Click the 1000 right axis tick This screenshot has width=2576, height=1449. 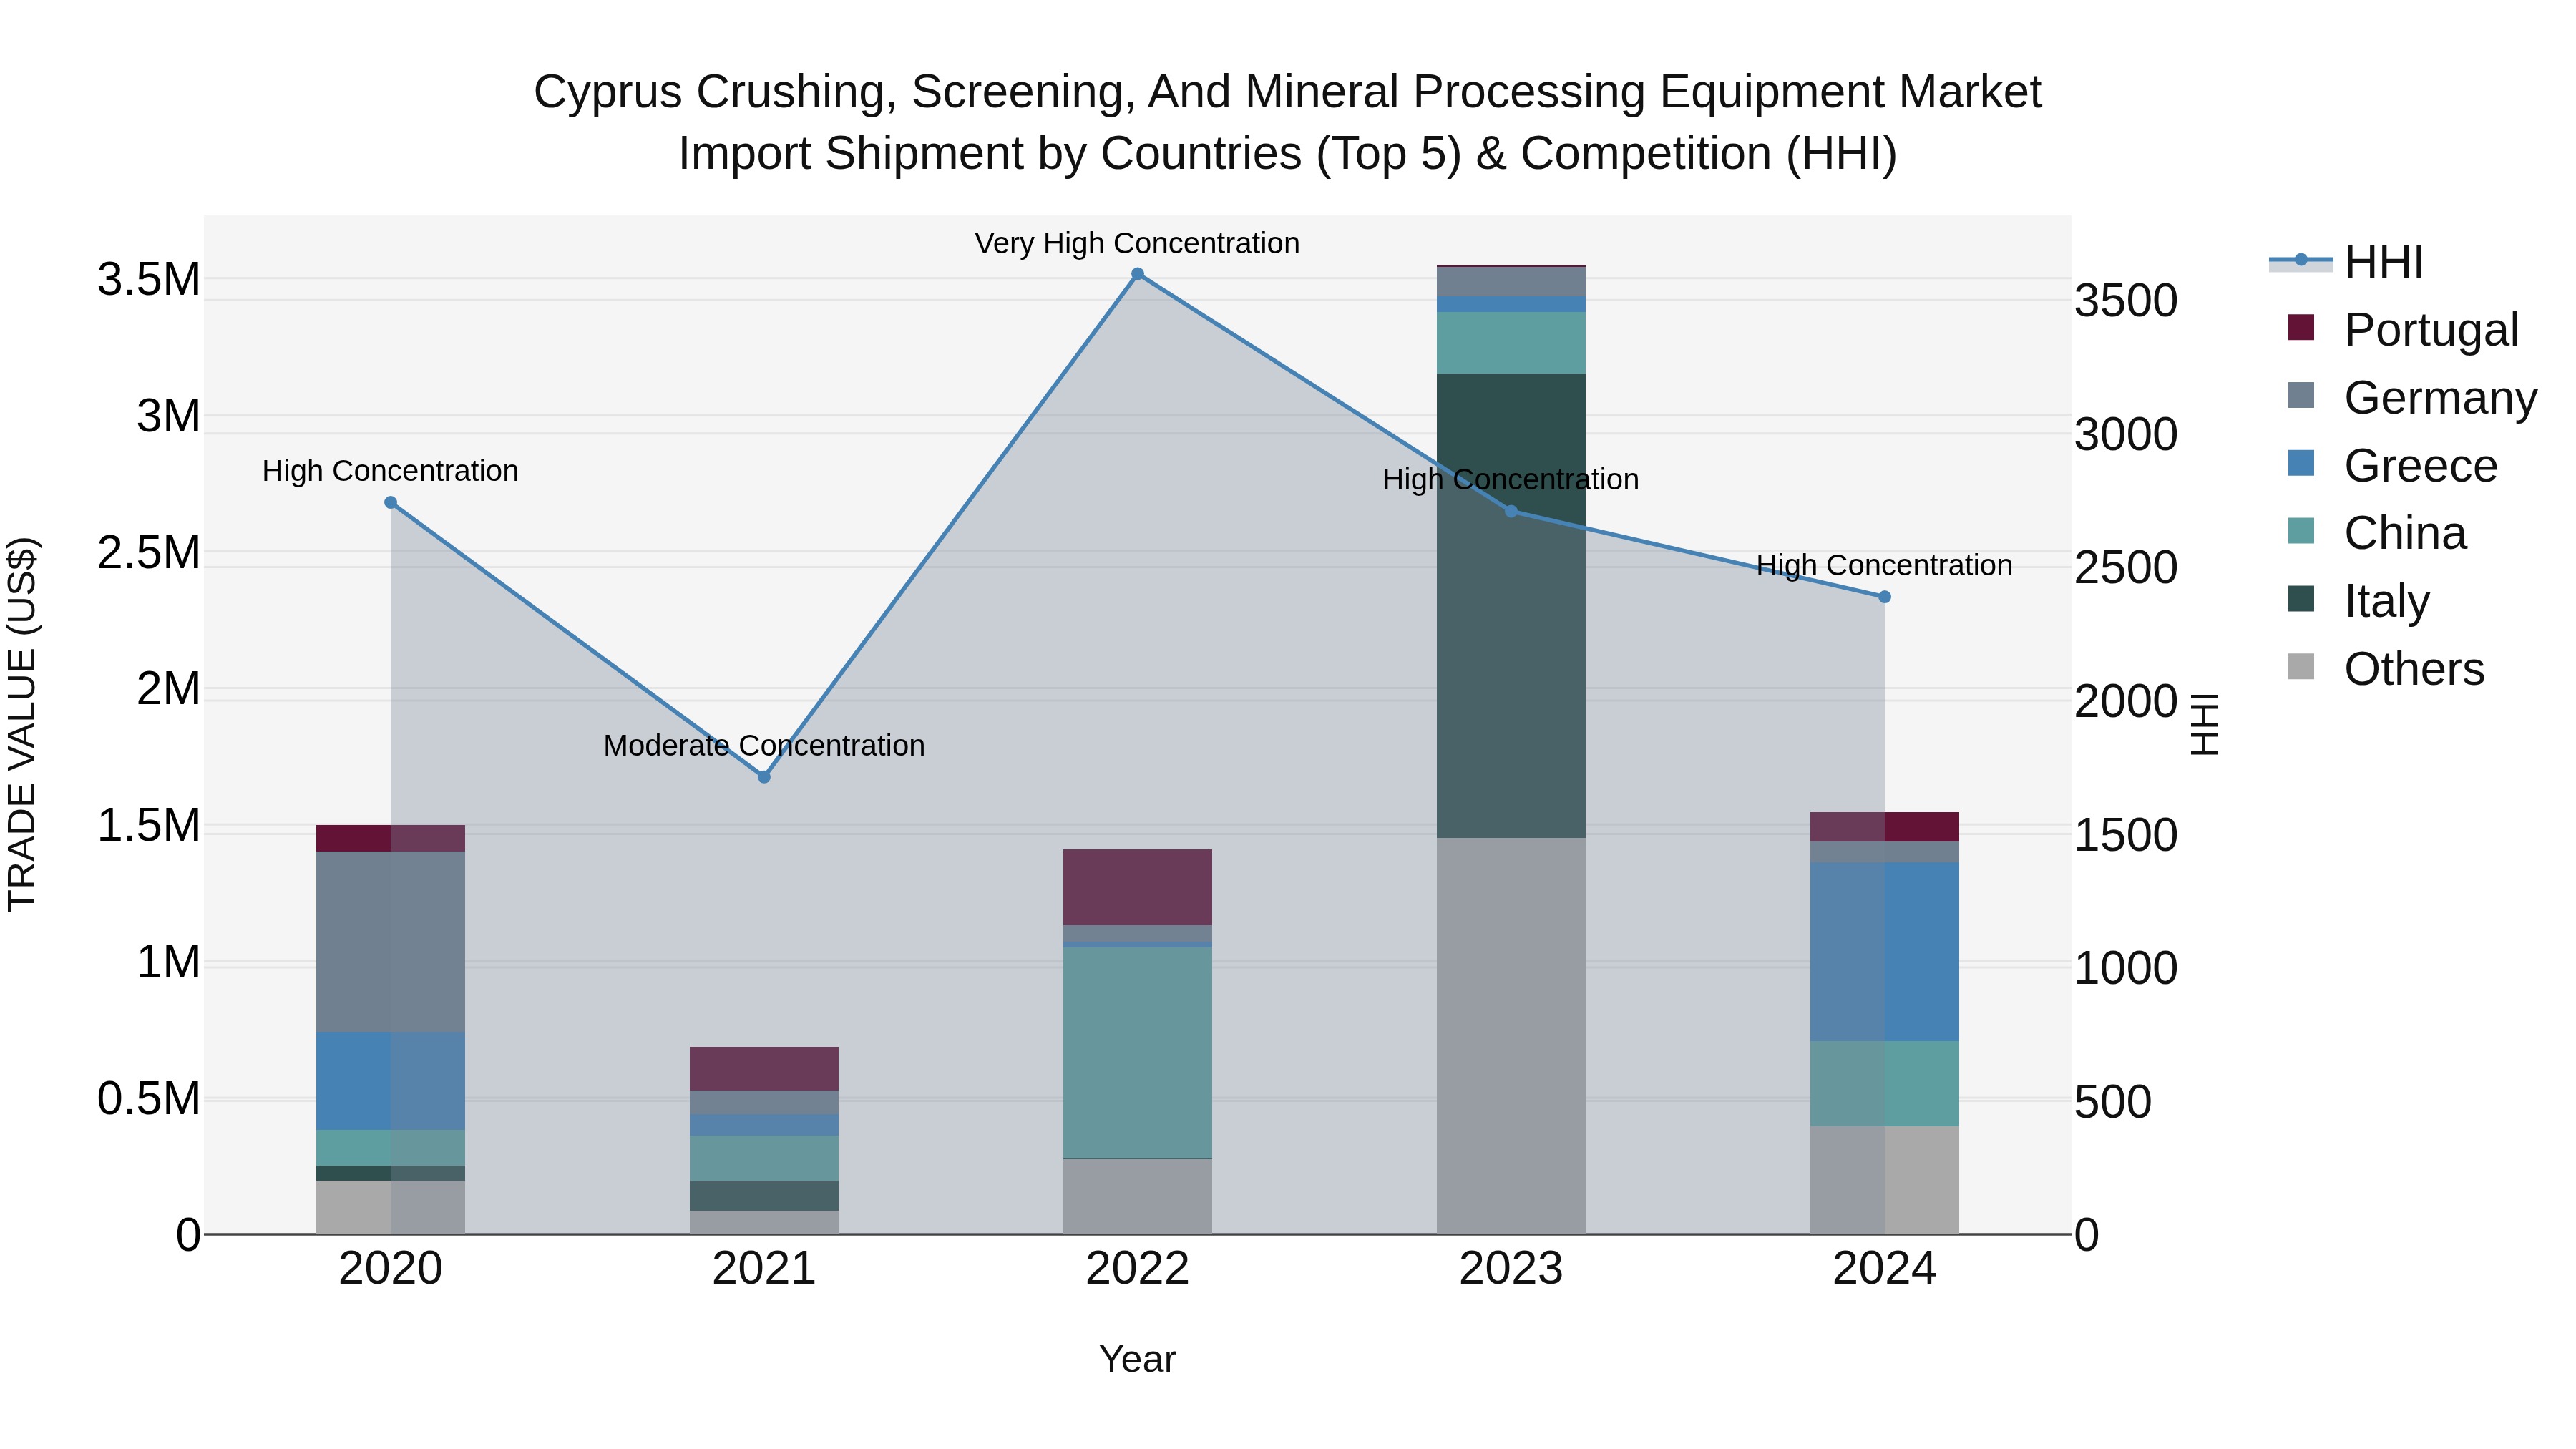pyautogui.click(x=2126, y=969)
